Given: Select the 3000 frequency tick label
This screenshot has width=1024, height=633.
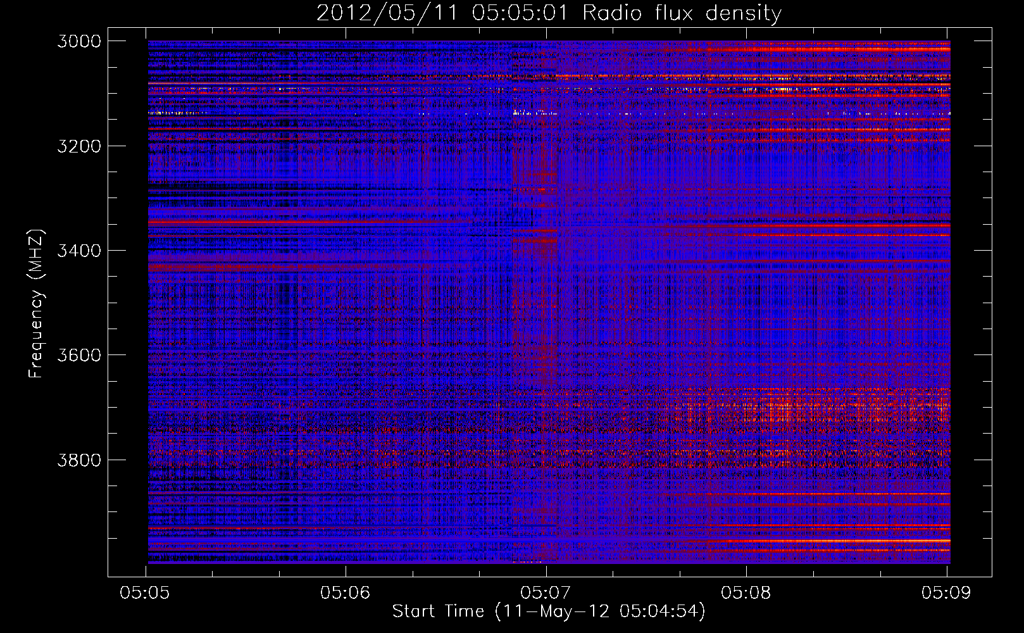Looking at the screenshot, I should [79, 41].
